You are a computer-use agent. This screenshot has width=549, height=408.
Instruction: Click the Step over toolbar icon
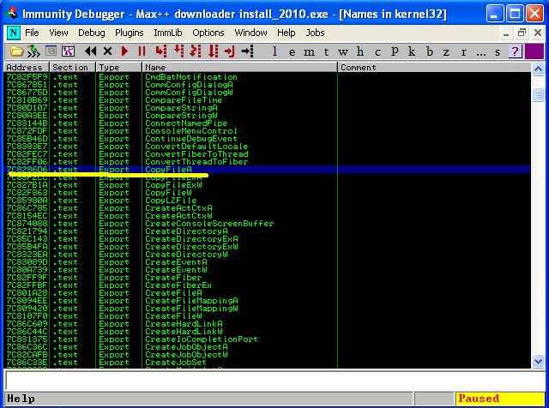click(178, 51)
